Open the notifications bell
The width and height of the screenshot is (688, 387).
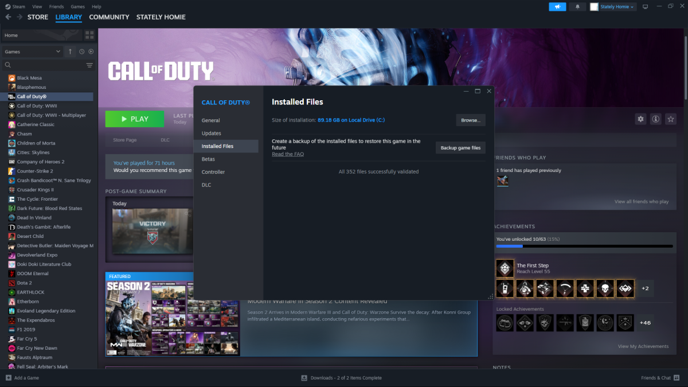577,6
